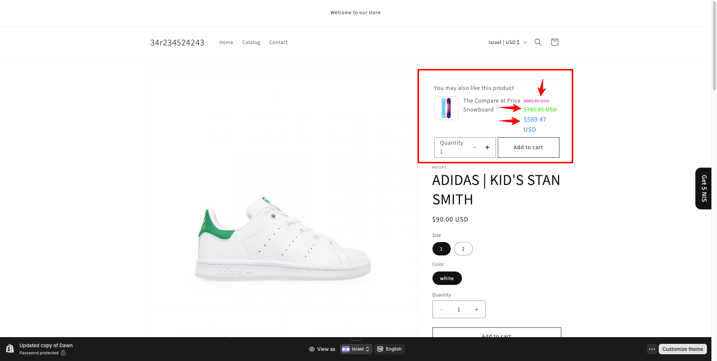This screenshot has height=361, width=717.
Task: Select the white color option
Action: point(447,278)
